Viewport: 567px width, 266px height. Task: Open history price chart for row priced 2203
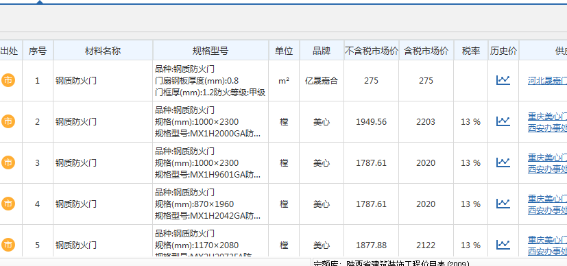click(x=503, y=121)
